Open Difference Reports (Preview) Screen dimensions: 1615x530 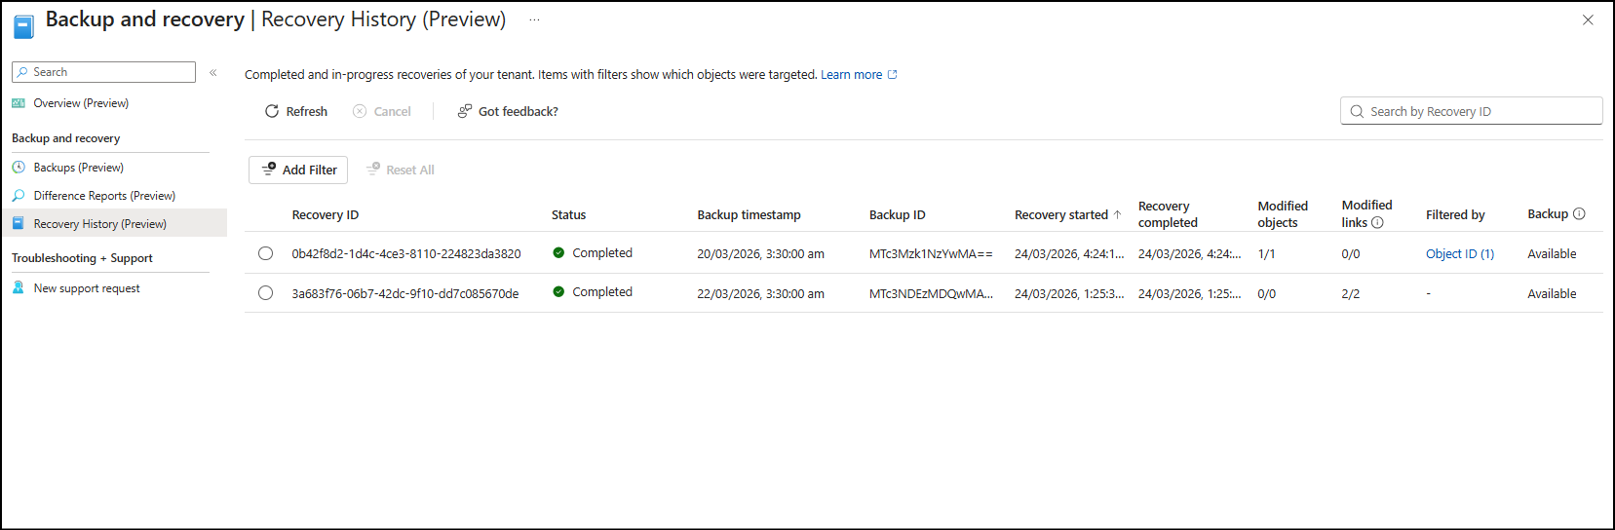[x=104, y=196]
